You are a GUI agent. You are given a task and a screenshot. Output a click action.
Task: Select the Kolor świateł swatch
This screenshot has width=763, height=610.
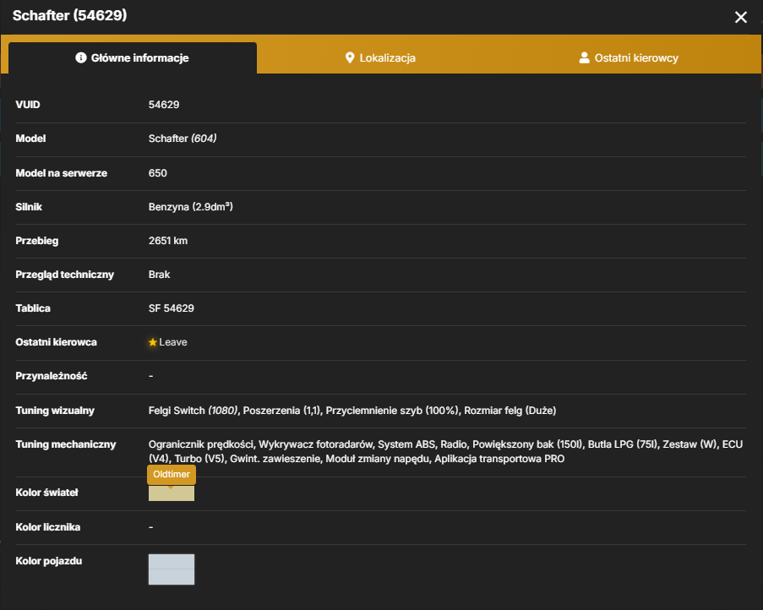coord(172,493)
